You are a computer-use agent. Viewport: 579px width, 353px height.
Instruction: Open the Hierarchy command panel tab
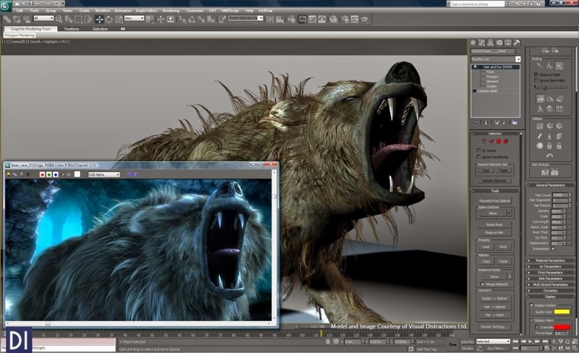point(491,43)
